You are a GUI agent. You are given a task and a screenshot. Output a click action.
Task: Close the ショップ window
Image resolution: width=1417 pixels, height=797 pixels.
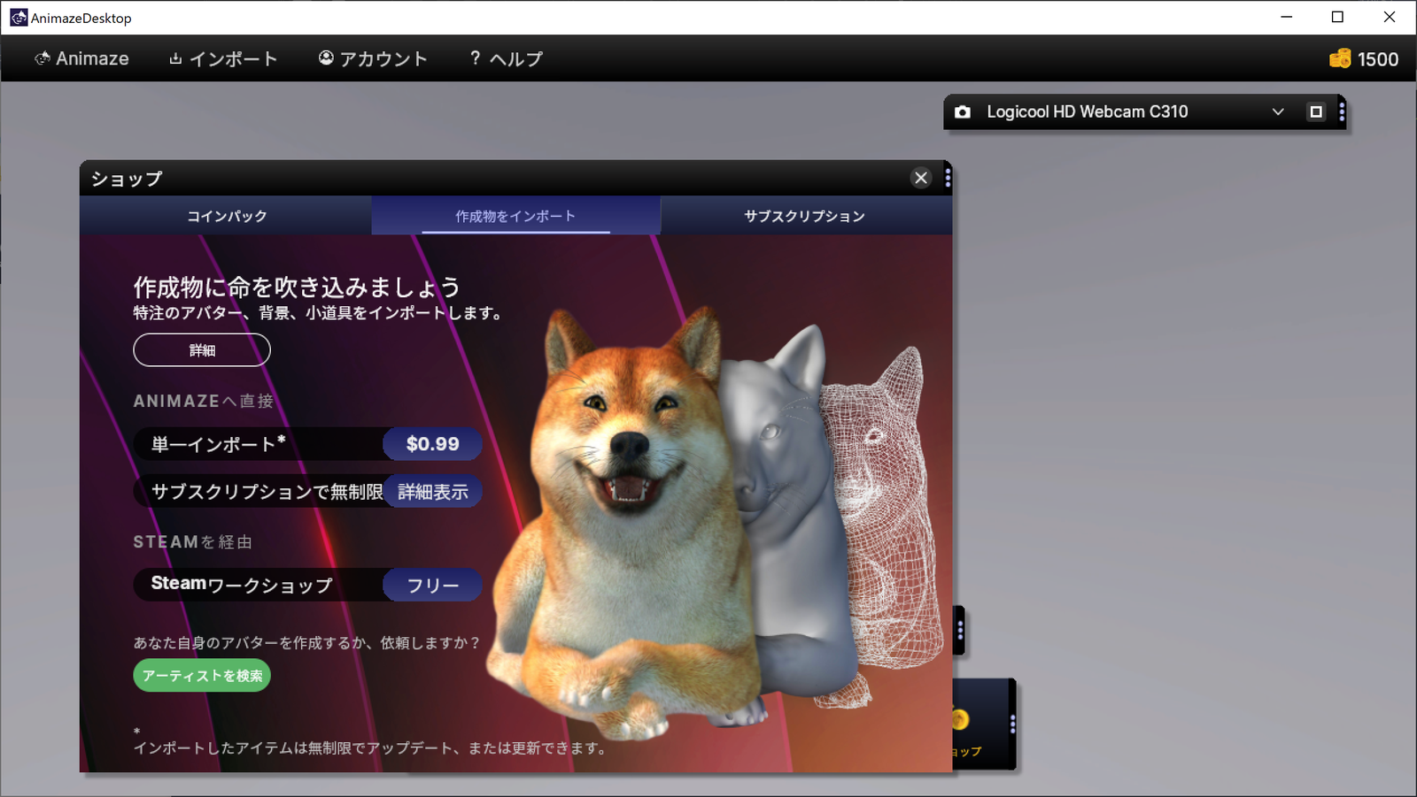coord(921,178)
